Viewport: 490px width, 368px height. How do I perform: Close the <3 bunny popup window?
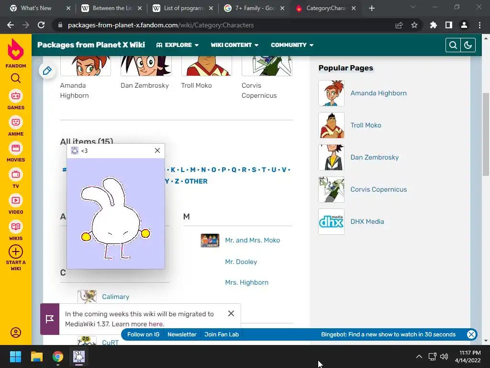(x=157, y=150)
